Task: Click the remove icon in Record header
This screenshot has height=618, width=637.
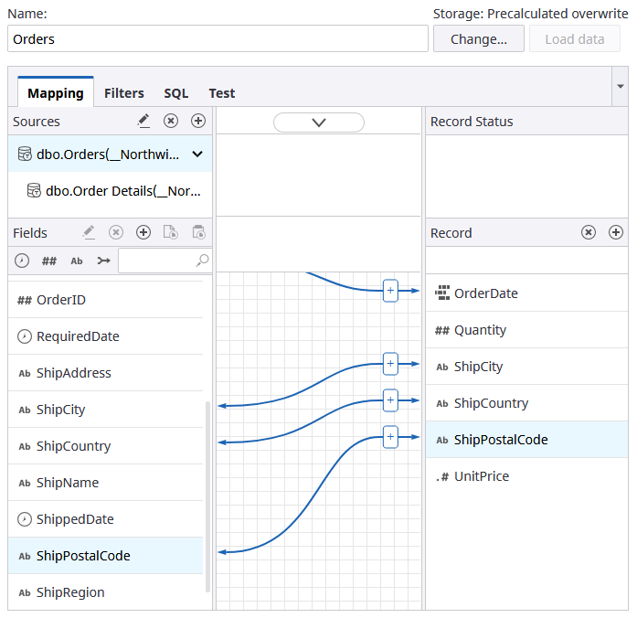Action: (x=589, y=233)
